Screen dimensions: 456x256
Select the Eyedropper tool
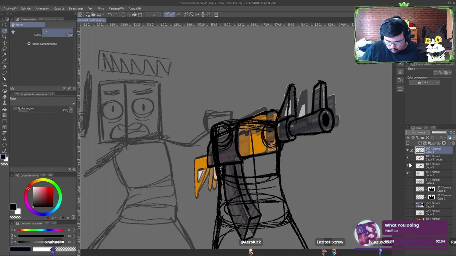(5, 61)
